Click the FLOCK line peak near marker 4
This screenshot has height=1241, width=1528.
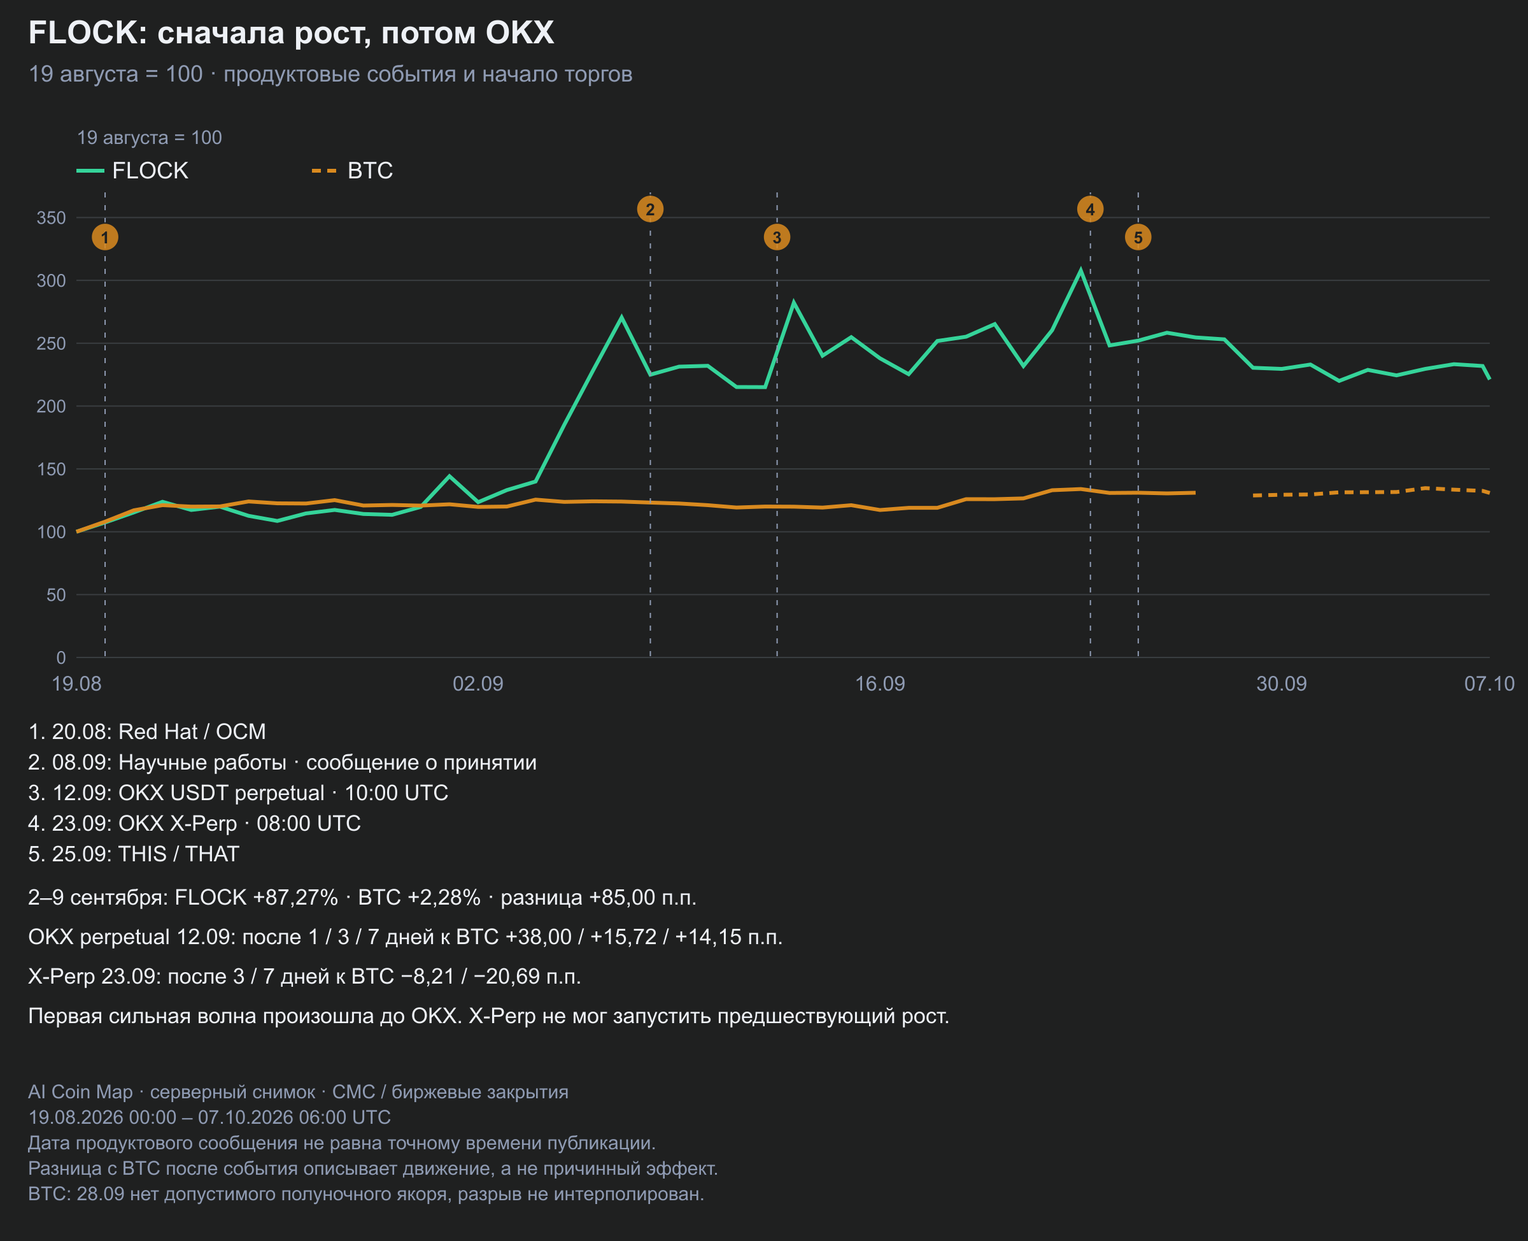pyautogui.click(x=1080, y=270)
